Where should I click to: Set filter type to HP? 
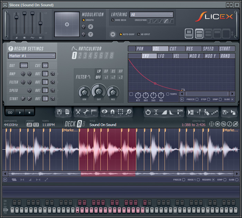coord(120,71)
